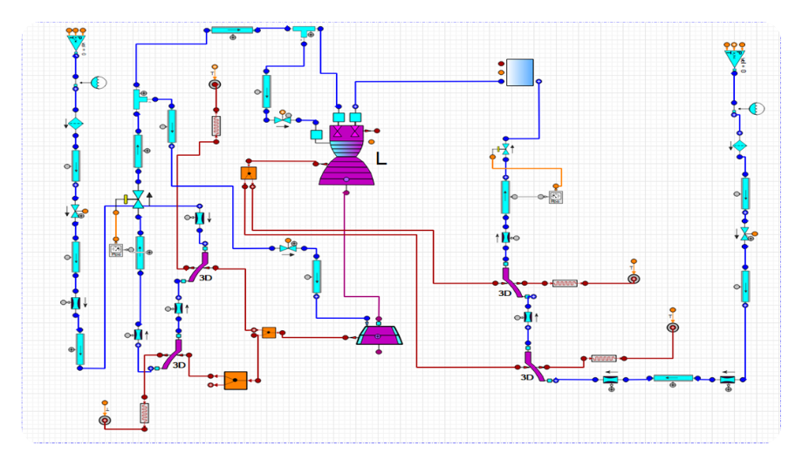Select the small orange block left of the nozzle

pyautogui.click(x=249, y=173)
